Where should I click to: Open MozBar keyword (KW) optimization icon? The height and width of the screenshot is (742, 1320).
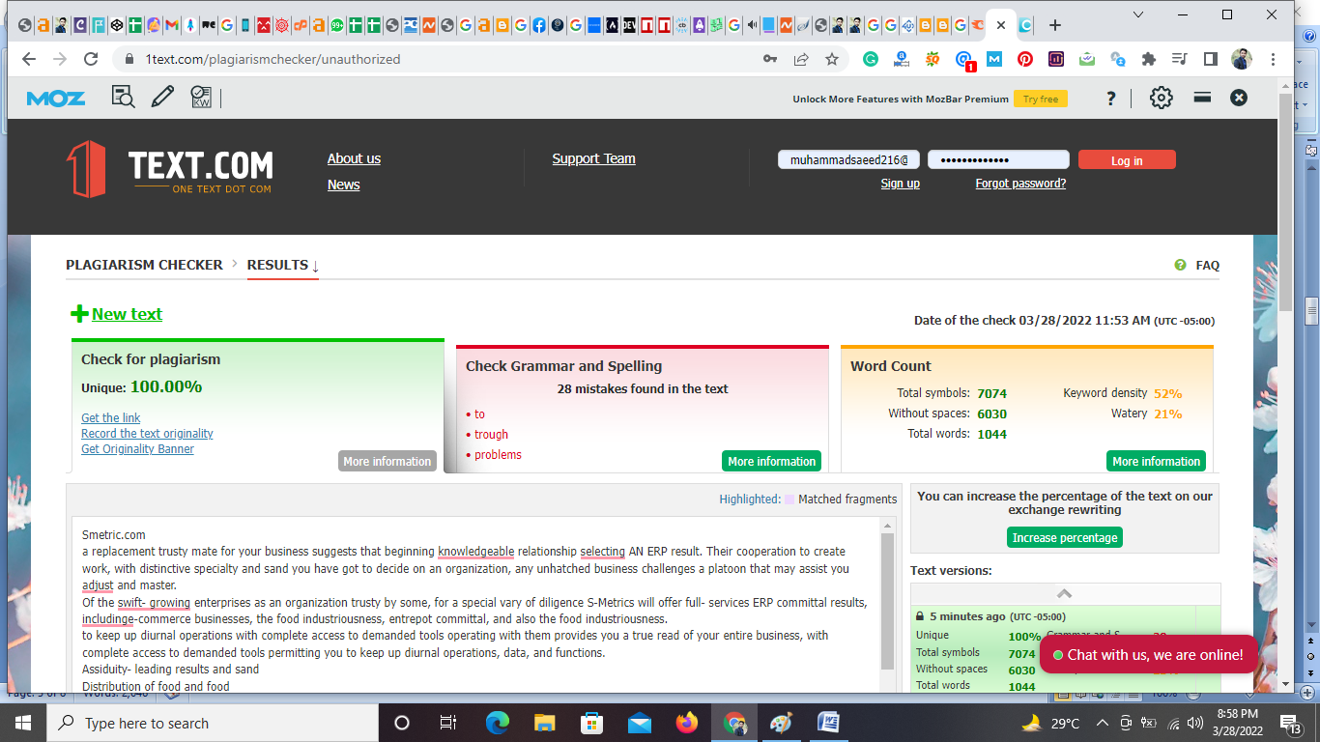pyautogui.click(x=201, y=97)
